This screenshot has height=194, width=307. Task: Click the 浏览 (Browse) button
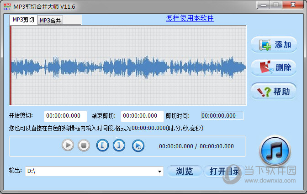185,171
